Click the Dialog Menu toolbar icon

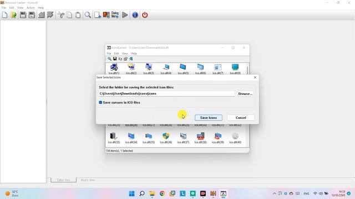point(115,15)
